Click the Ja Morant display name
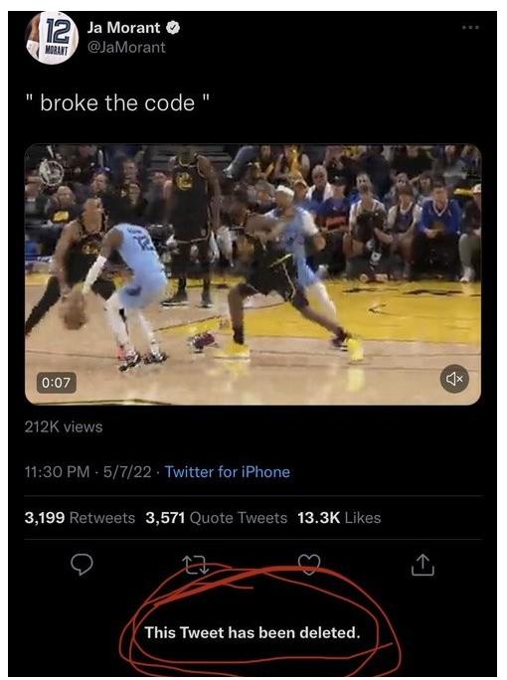507x680 pixels. (123, 28)
